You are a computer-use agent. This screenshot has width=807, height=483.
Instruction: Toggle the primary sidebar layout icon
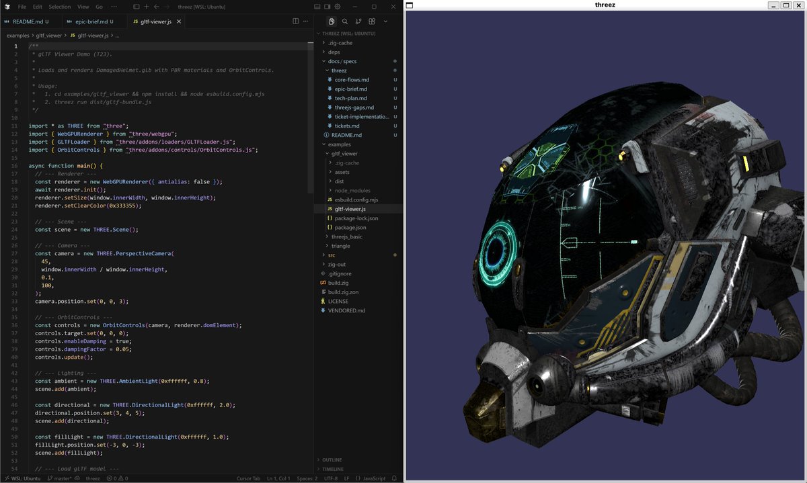coord(137,7)
